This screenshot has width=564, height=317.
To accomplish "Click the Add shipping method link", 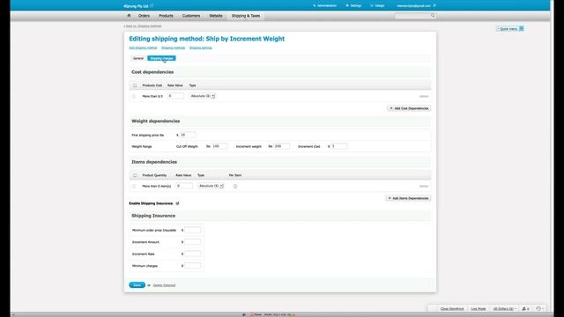I will click(x=143, y=48).
